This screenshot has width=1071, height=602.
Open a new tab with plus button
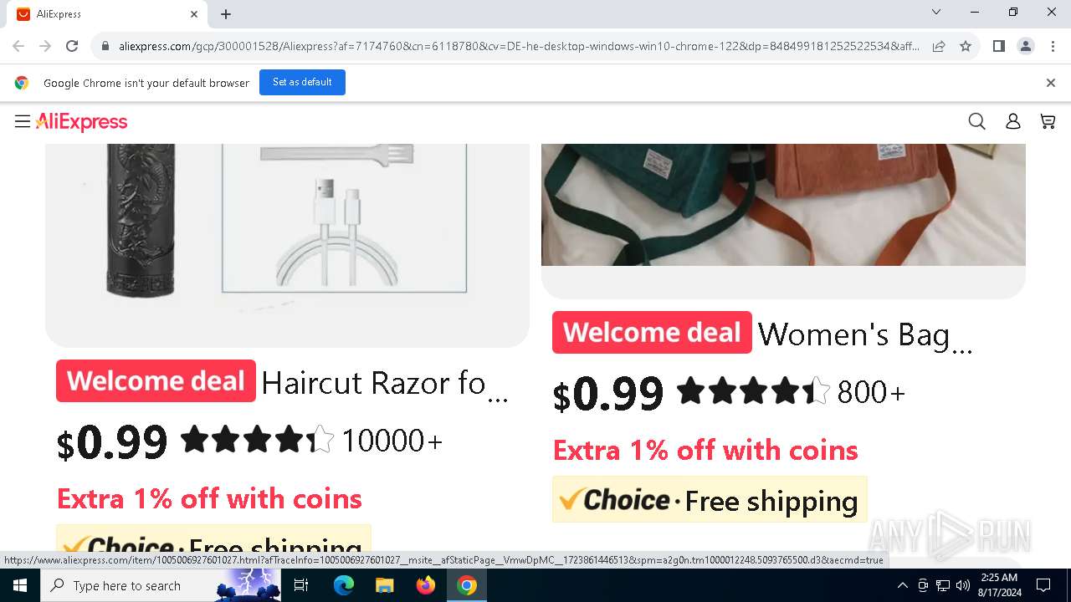coord(226,14)
